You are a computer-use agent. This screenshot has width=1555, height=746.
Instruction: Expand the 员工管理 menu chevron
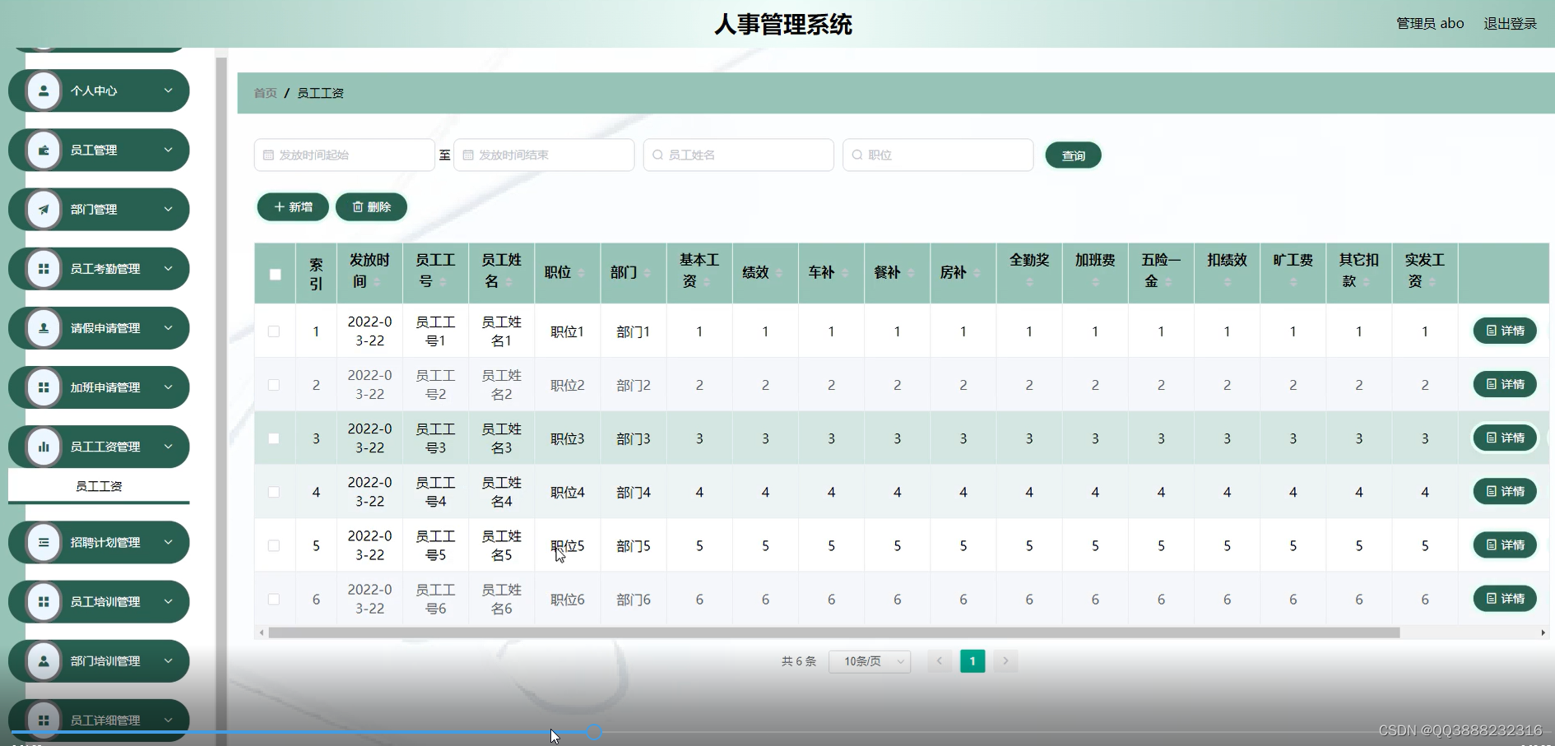click(x=168, y=150)
